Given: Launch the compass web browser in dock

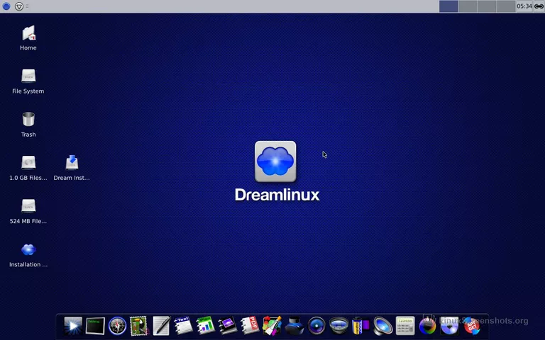Looking at the screenshot, I should tap(117, 326).
